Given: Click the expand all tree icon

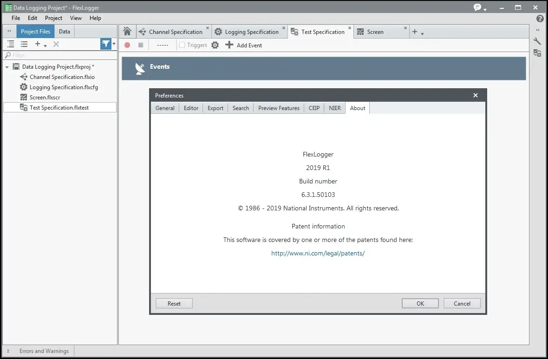Looking at the screenshot, I should pyautogui.click(x=11, y=44).
